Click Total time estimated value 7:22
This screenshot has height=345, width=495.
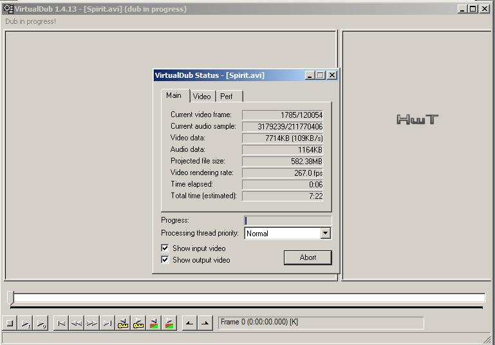pos(283,196)
